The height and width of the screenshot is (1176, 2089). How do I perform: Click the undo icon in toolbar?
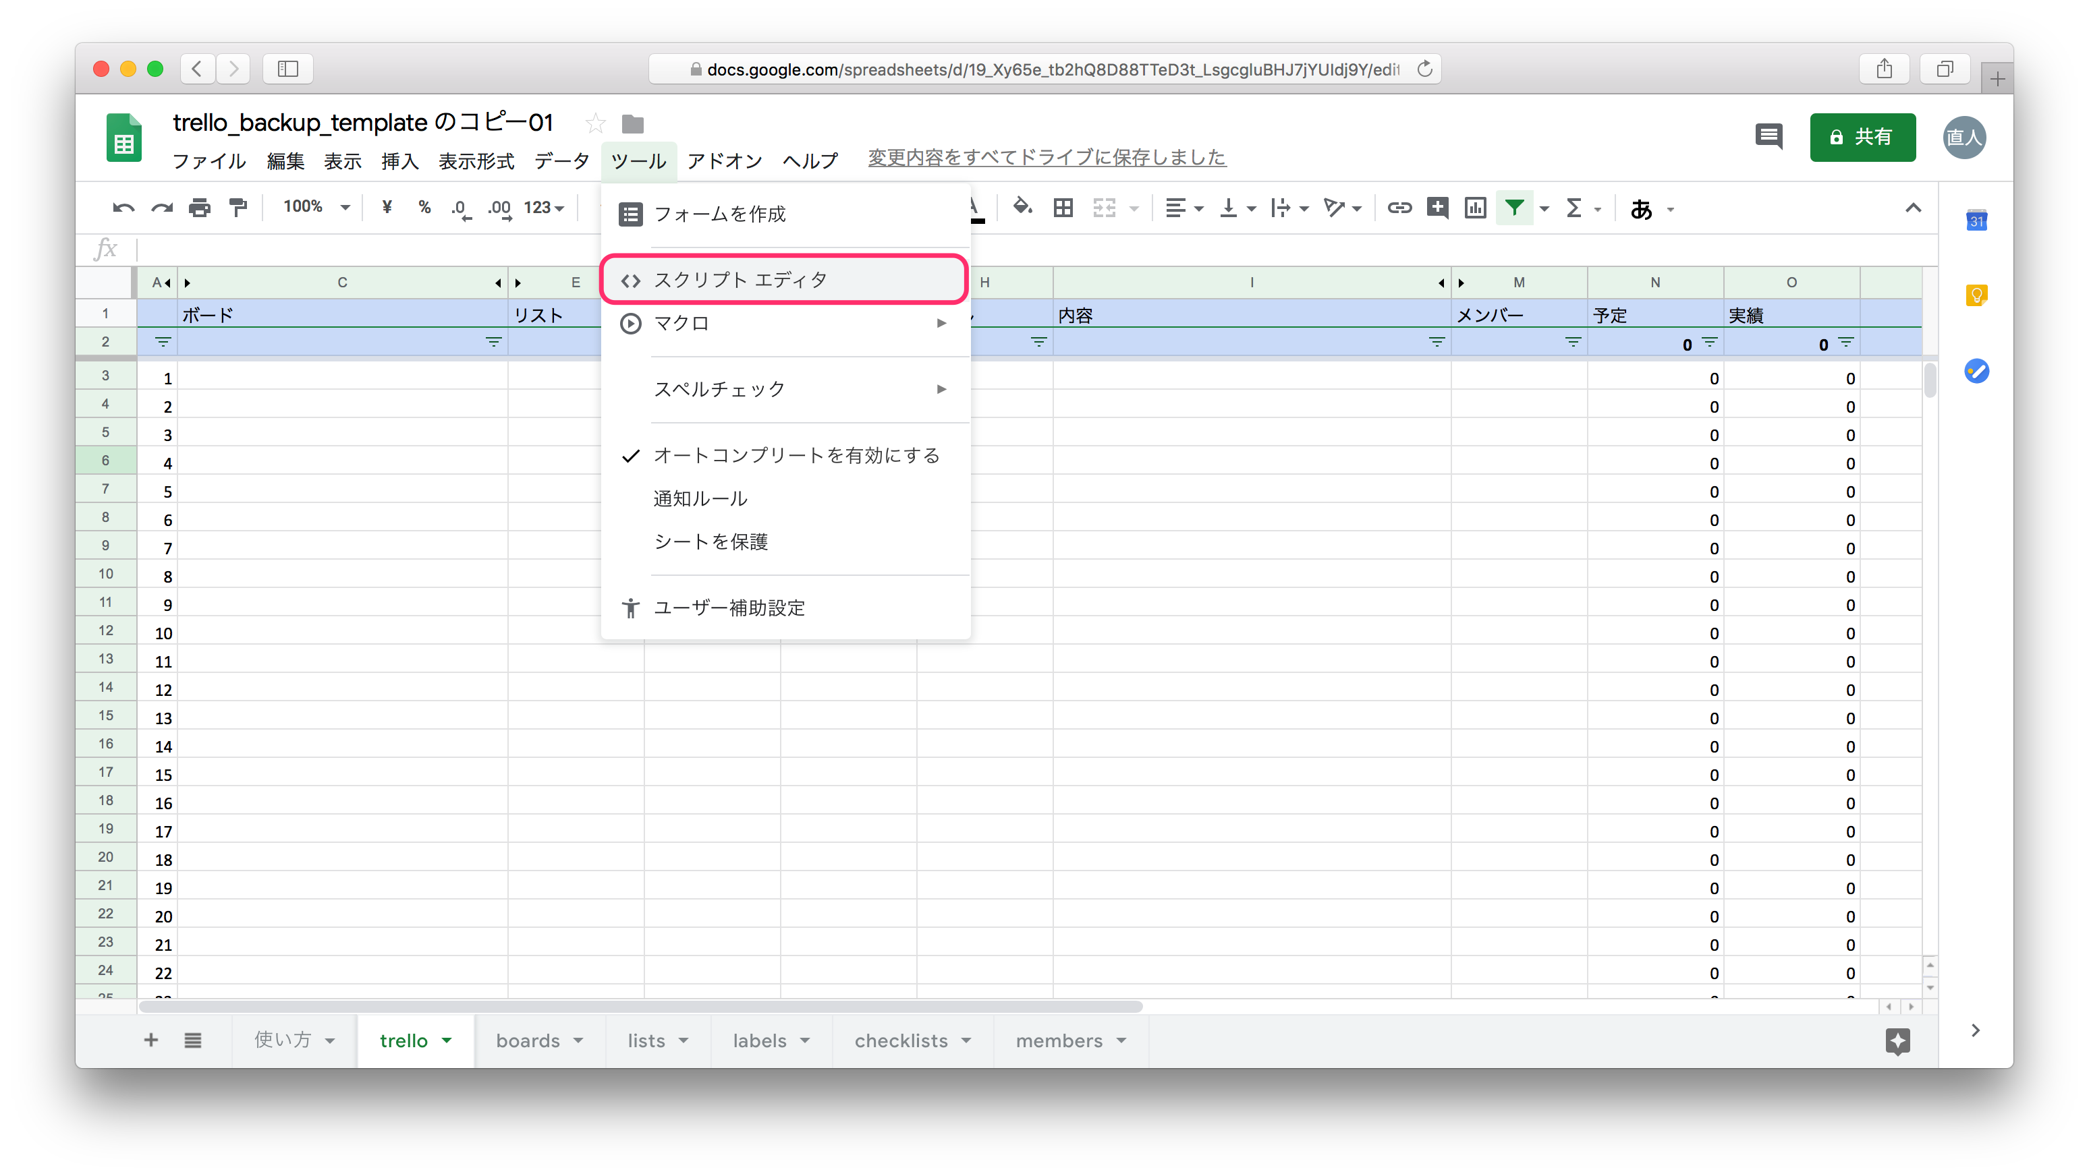tap(123, 208)
